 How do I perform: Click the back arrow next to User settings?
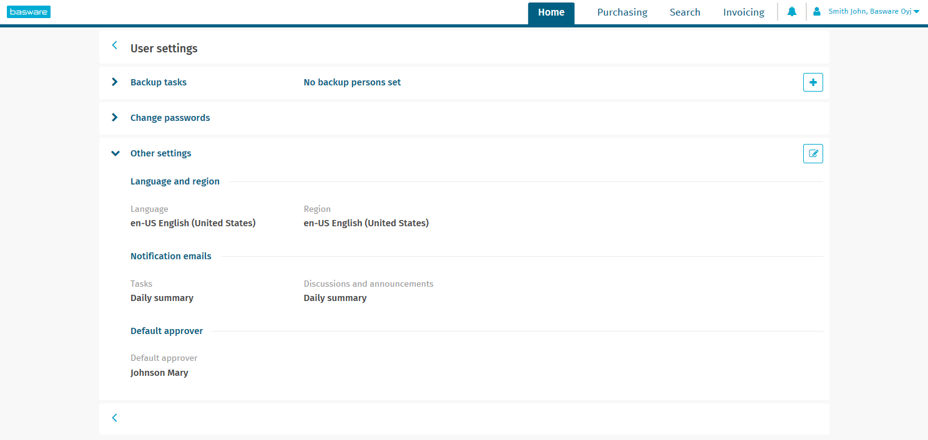114,45
